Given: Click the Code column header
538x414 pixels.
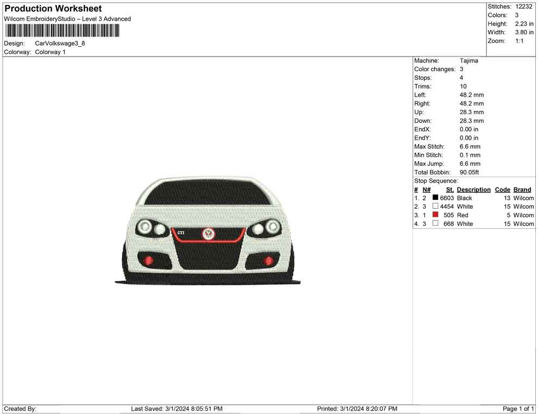Looking at the screenshot, I should 502,190.
